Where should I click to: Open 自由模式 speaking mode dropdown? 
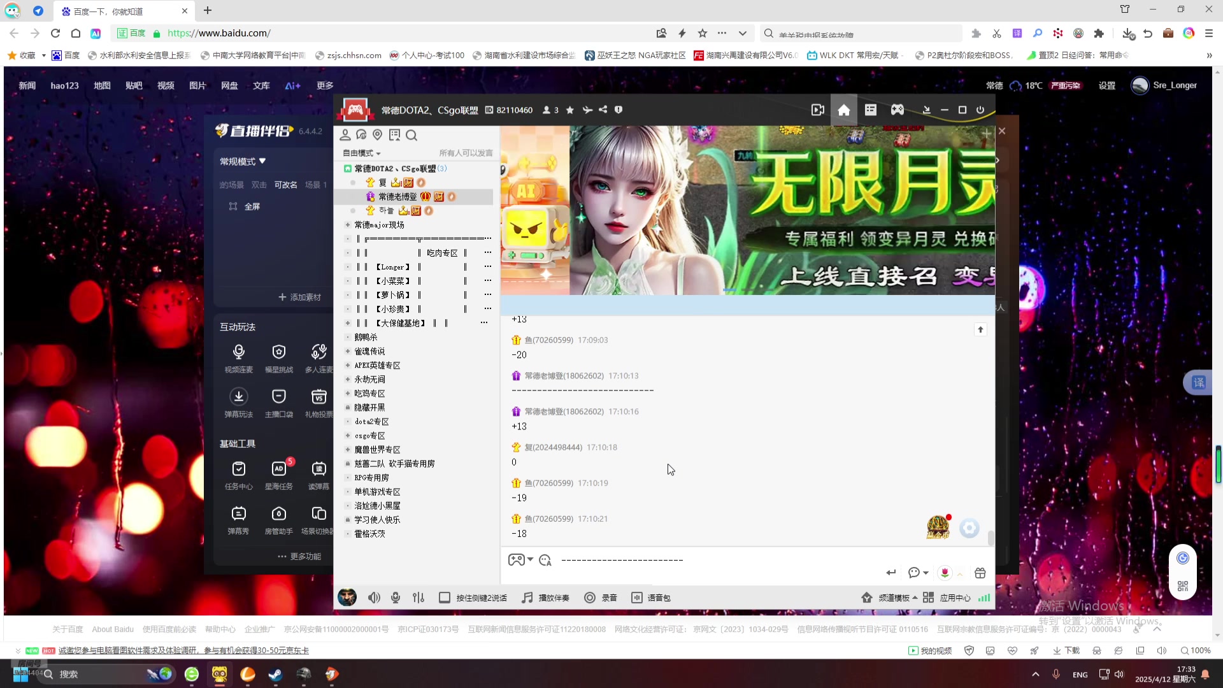coord(361,153)
